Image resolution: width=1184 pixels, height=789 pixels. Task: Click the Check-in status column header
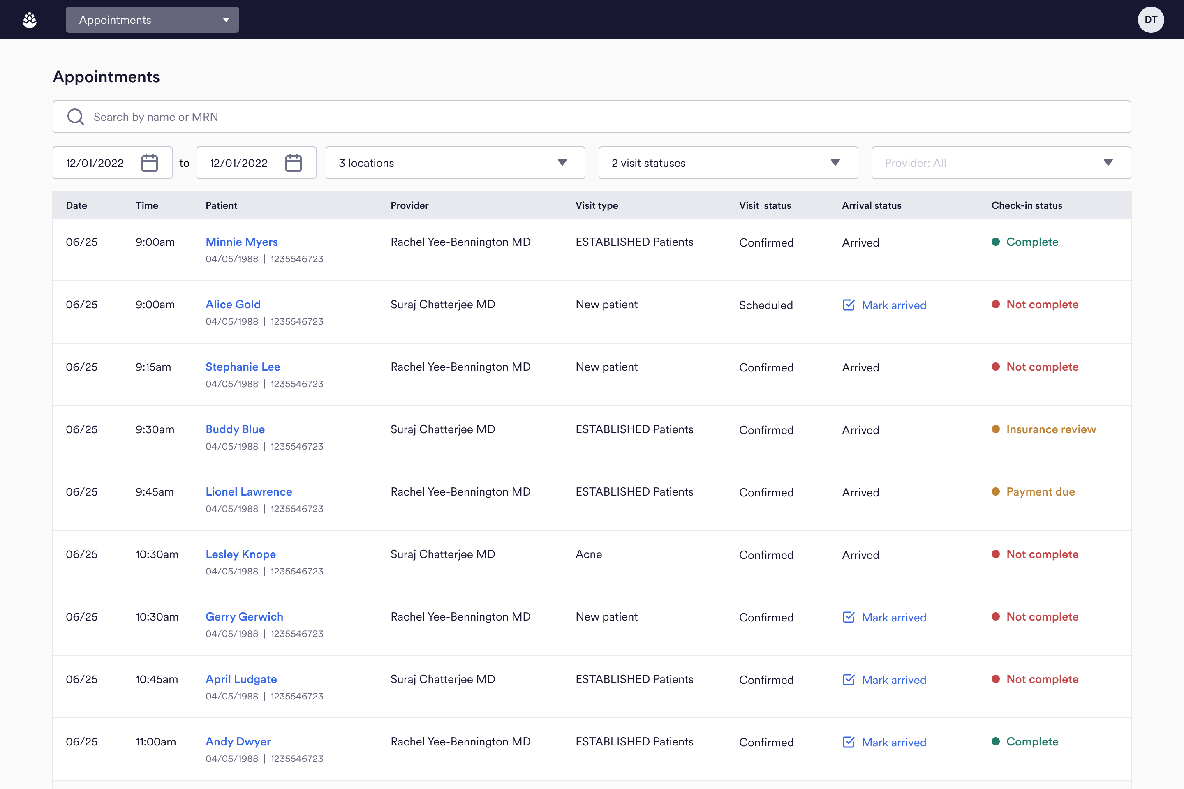(1027, 205)
